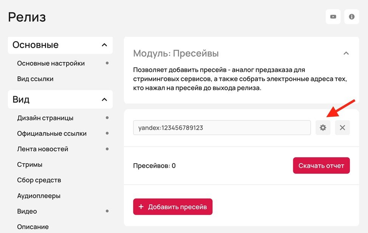This screenshot has height=233, width=368.
Task: Open Сбор средств section
Action: point(39,180)
